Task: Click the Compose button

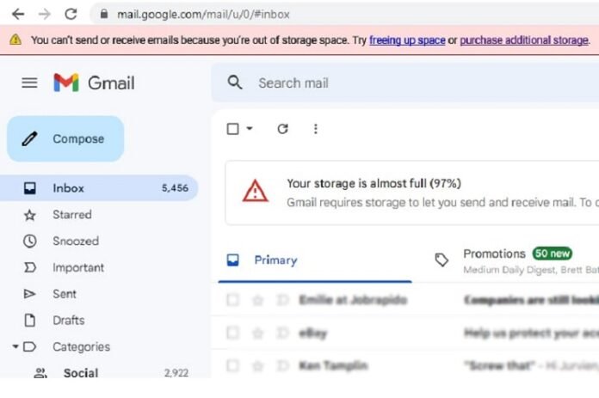Action: click(65, 138)
